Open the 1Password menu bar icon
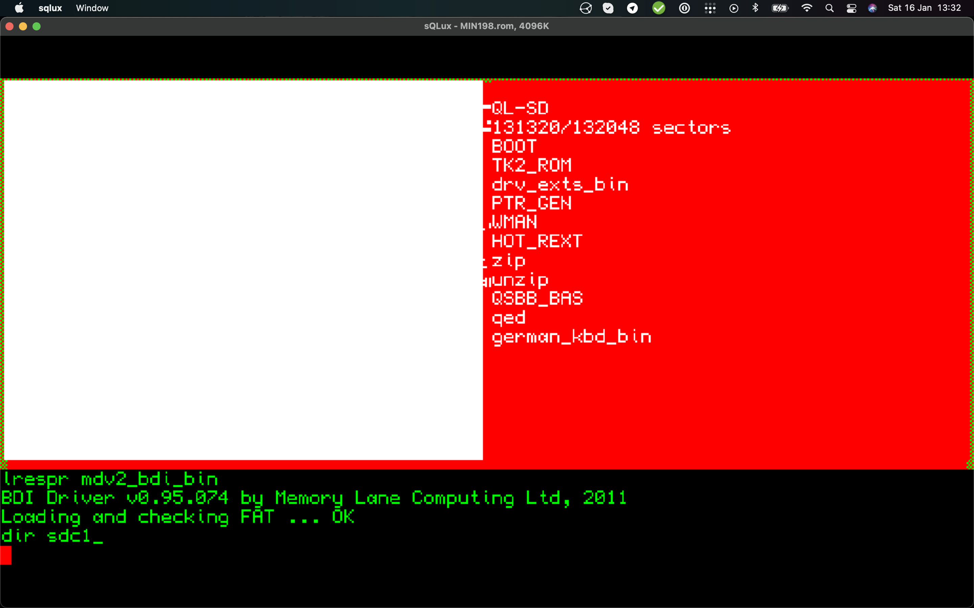 click(x=684, y=8)
